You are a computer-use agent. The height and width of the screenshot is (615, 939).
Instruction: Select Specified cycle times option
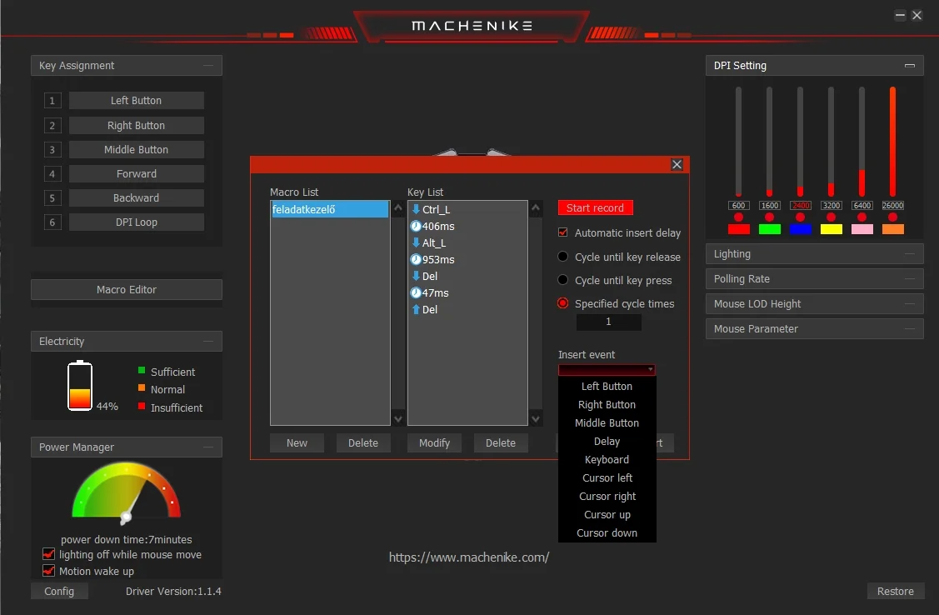563,303
